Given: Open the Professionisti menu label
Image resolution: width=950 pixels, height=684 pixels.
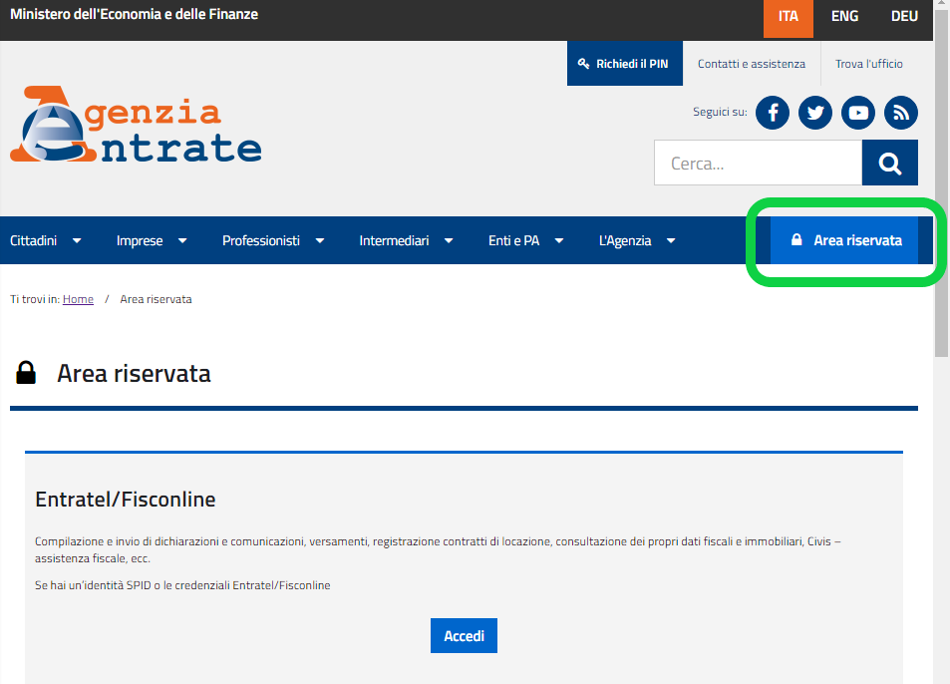Looking at the screenshot, I should pyautogui.click(x=261, y=240).
